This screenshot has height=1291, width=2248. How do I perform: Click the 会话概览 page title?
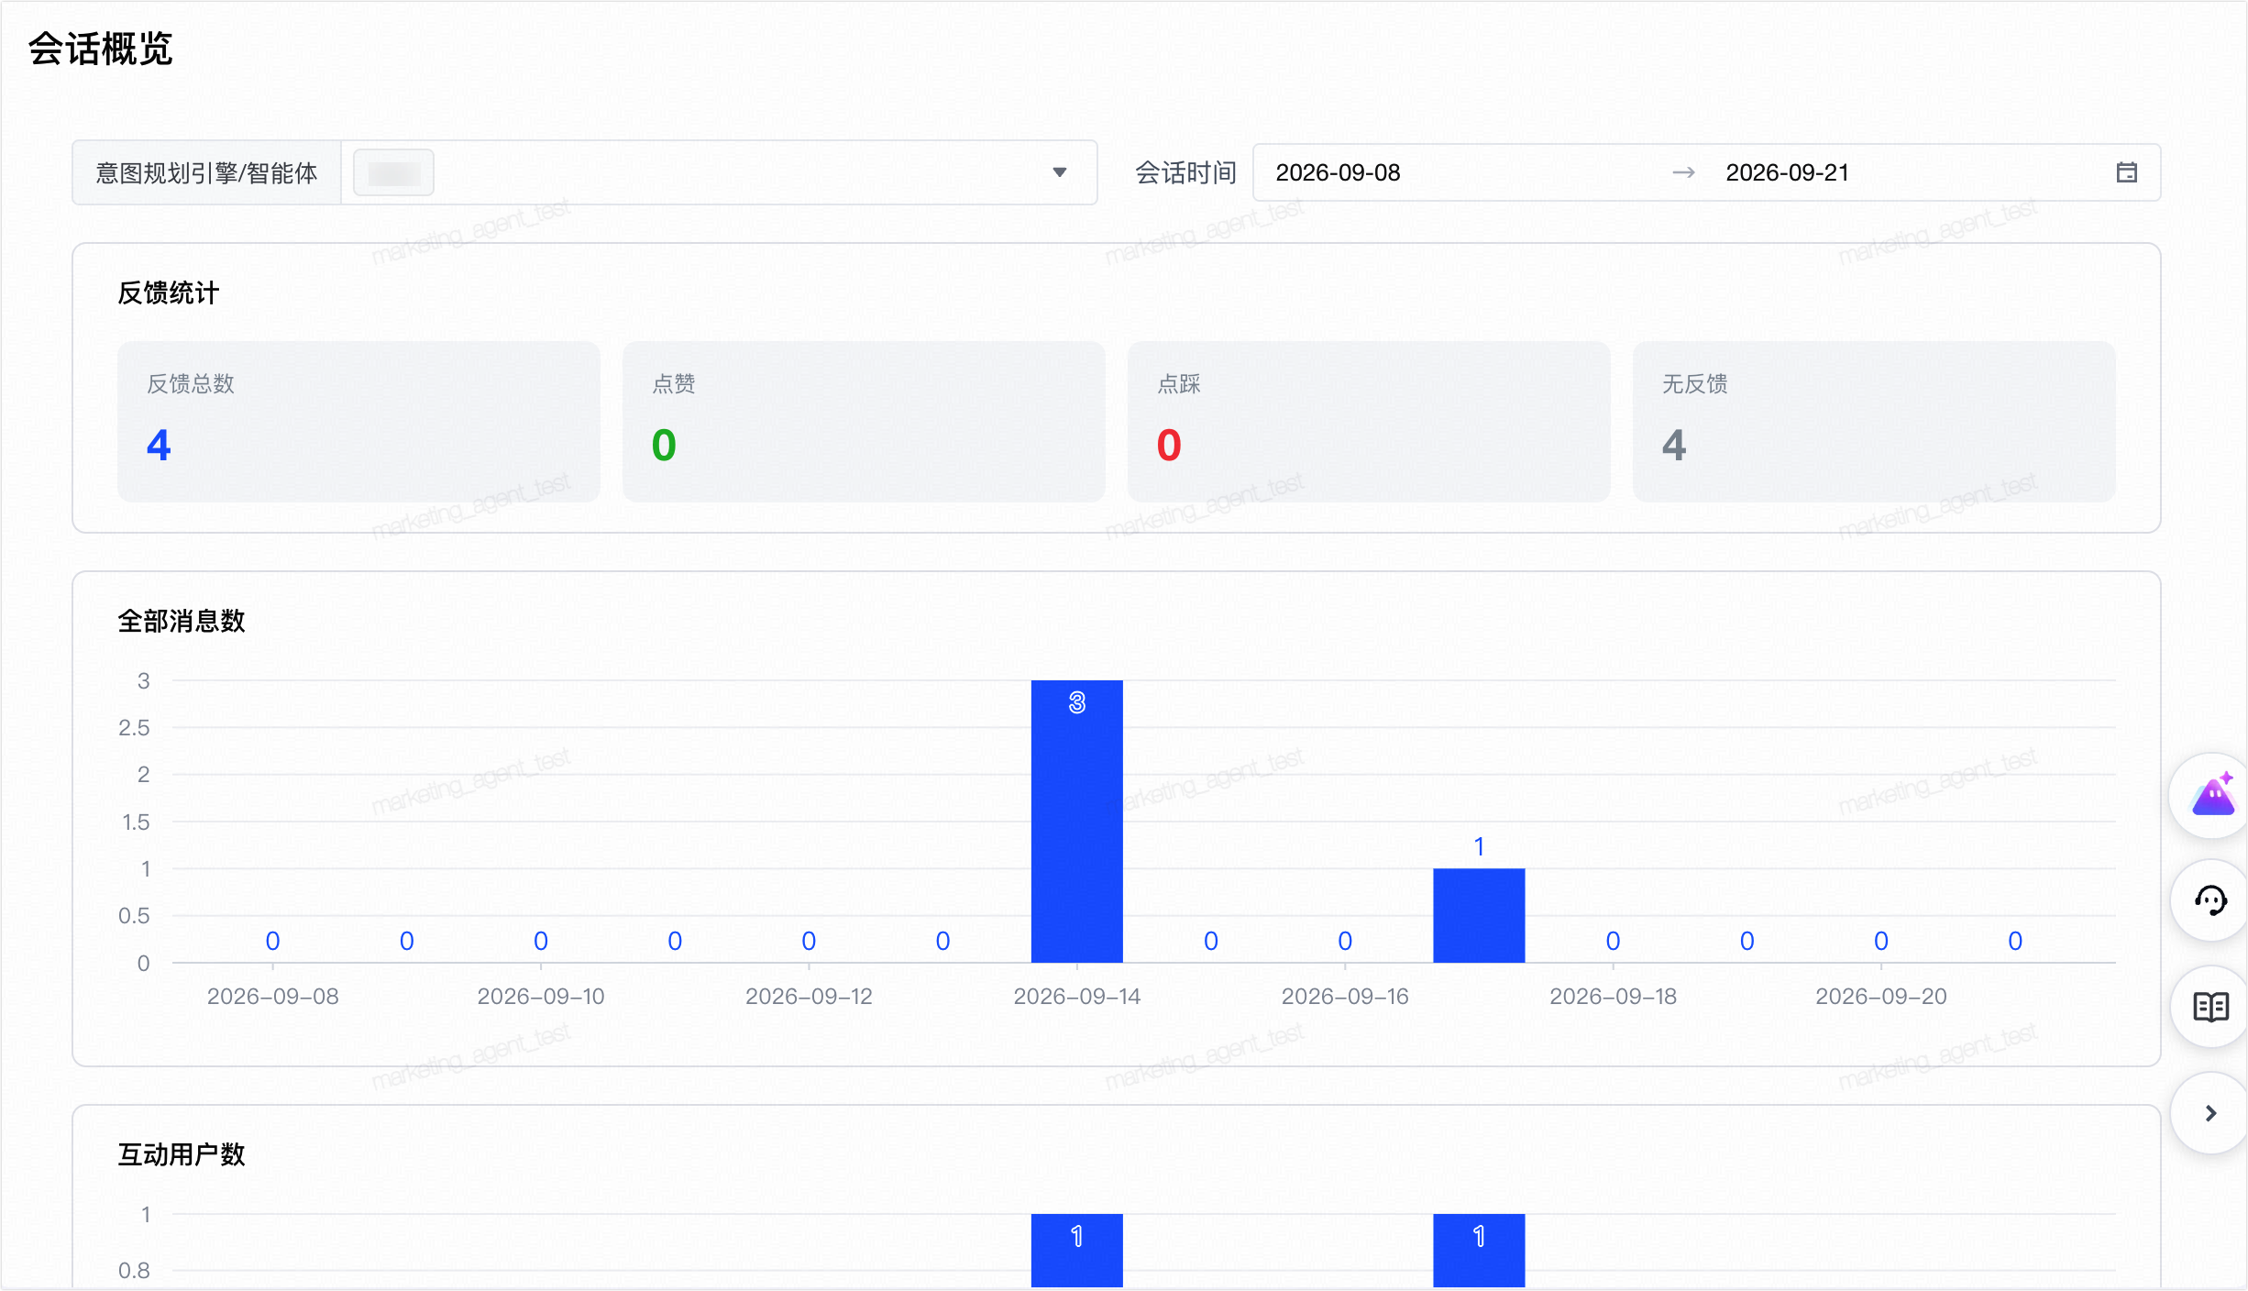[x=100, y=49]
